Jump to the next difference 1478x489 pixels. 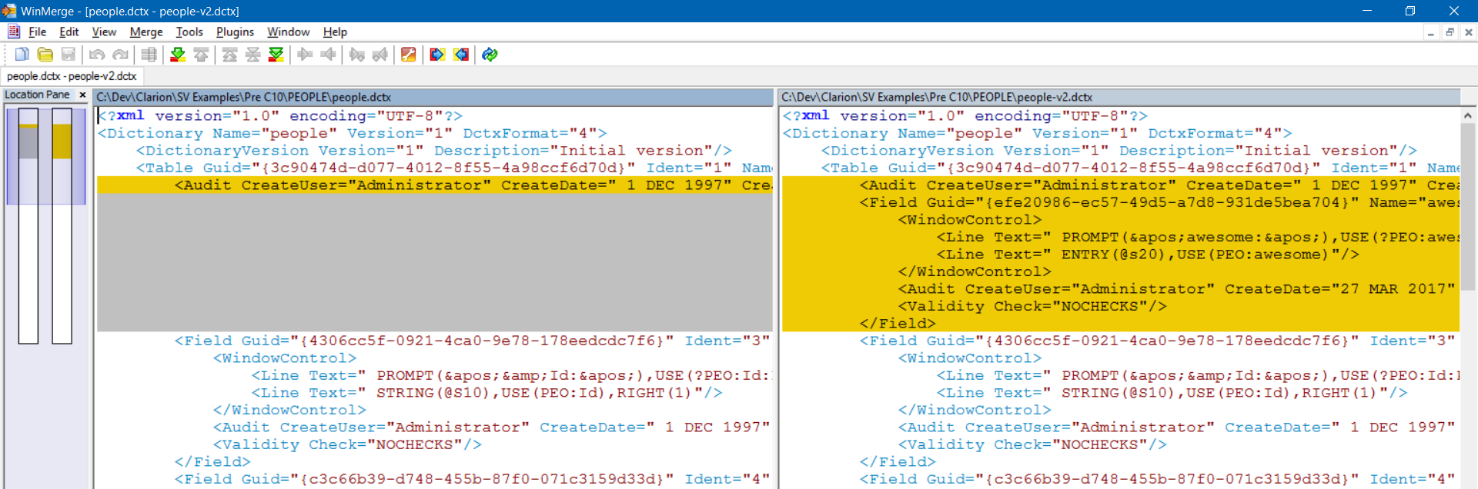click(x=178, y=55)
